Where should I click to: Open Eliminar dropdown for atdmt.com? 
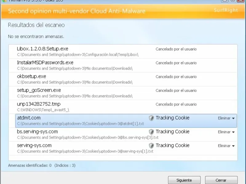tap(226, 118)
